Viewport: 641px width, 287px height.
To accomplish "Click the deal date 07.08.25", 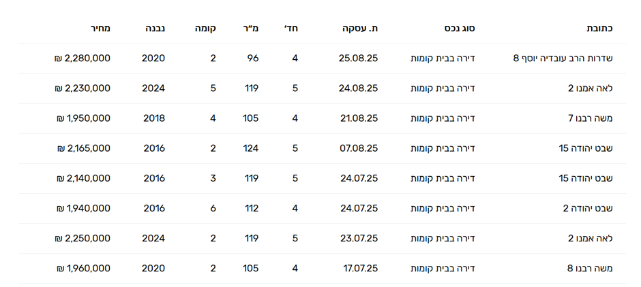I will (x=359, y=148).
